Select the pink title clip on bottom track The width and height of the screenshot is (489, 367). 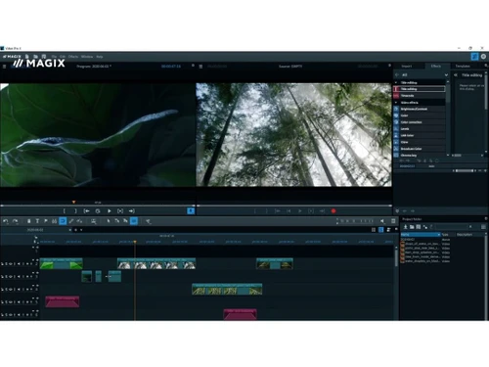click(241, 314)
